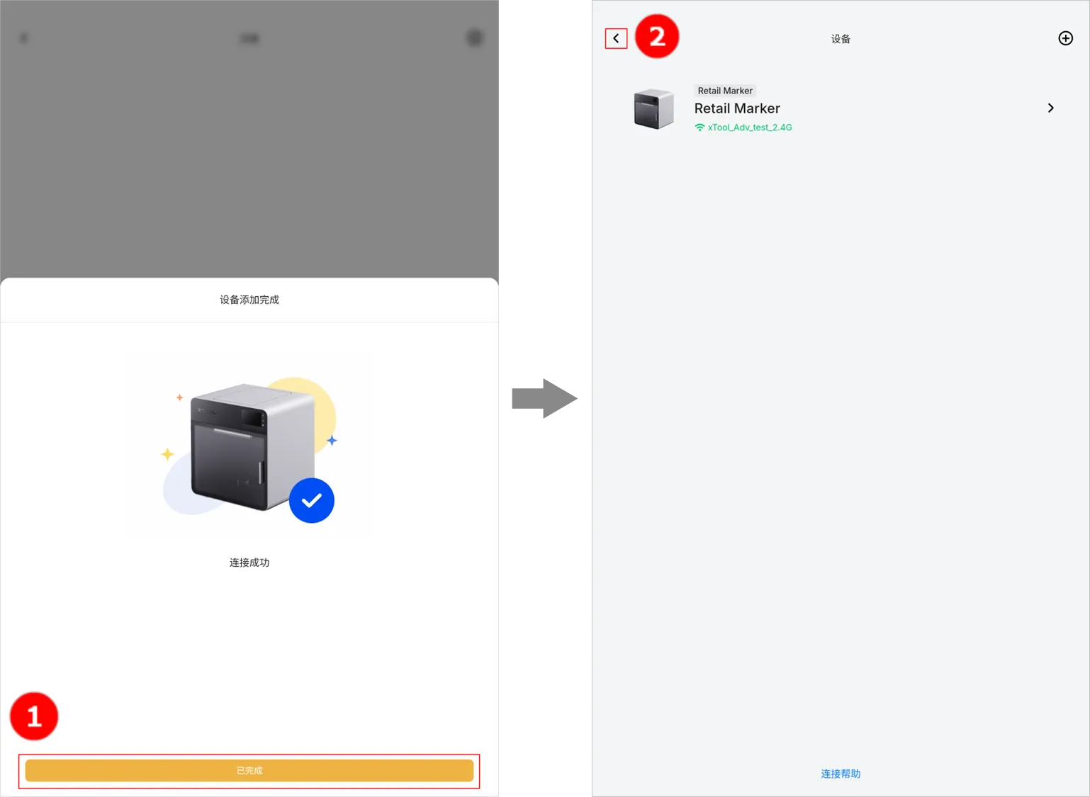Screen dimensions: 1090x797
Task: Click the 设备 page title
Action: point(841,39)
